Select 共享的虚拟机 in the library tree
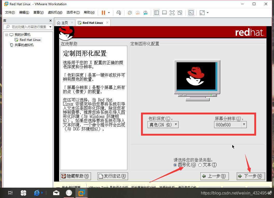 [x=24, y=45]
